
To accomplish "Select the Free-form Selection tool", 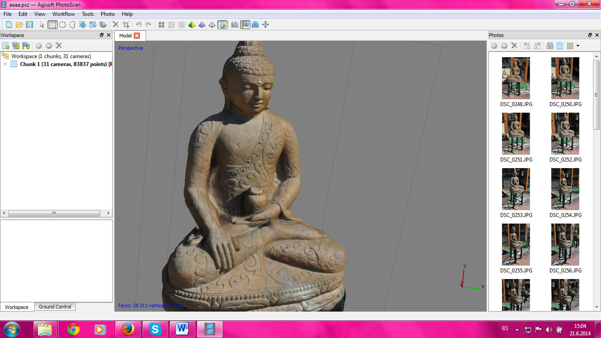I will pyautogui.click(x=73, y=25).
